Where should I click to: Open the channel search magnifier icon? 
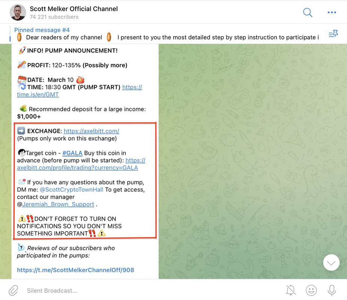(308, 12)
